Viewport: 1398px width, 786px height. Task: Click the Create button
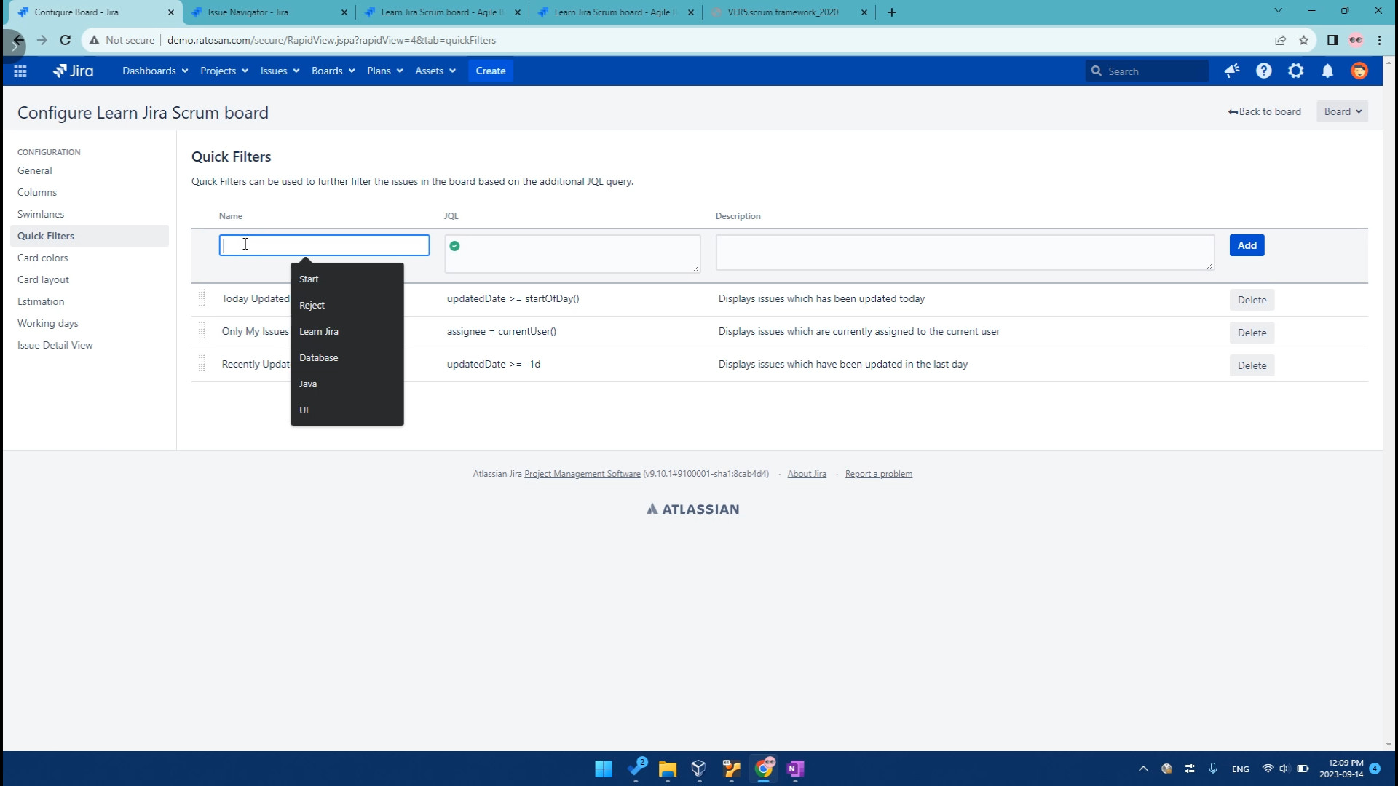click(491, 71)
